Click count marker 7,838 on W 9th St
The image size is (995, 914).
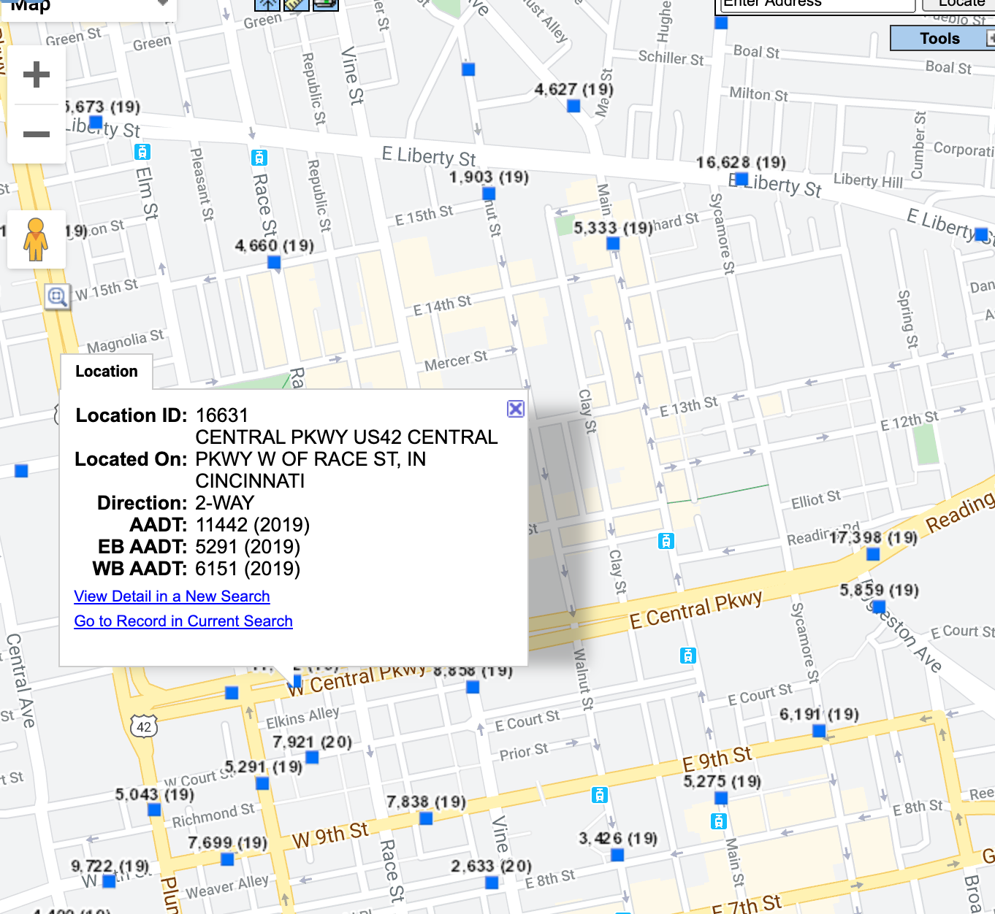coord(426,818)
